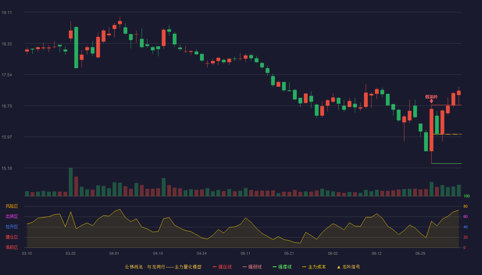Click the 06-02 date label
Image resolution: width=482 pixels, height=275 pixels.
(333, 253)
